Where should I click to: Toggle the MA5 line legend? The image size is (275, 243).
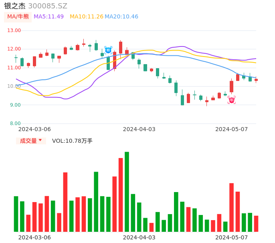coord(49,17)
